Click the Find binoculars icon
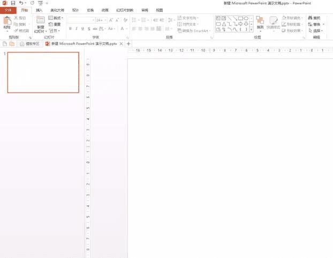This screenshot has height=258, width=333. point(311,18)
